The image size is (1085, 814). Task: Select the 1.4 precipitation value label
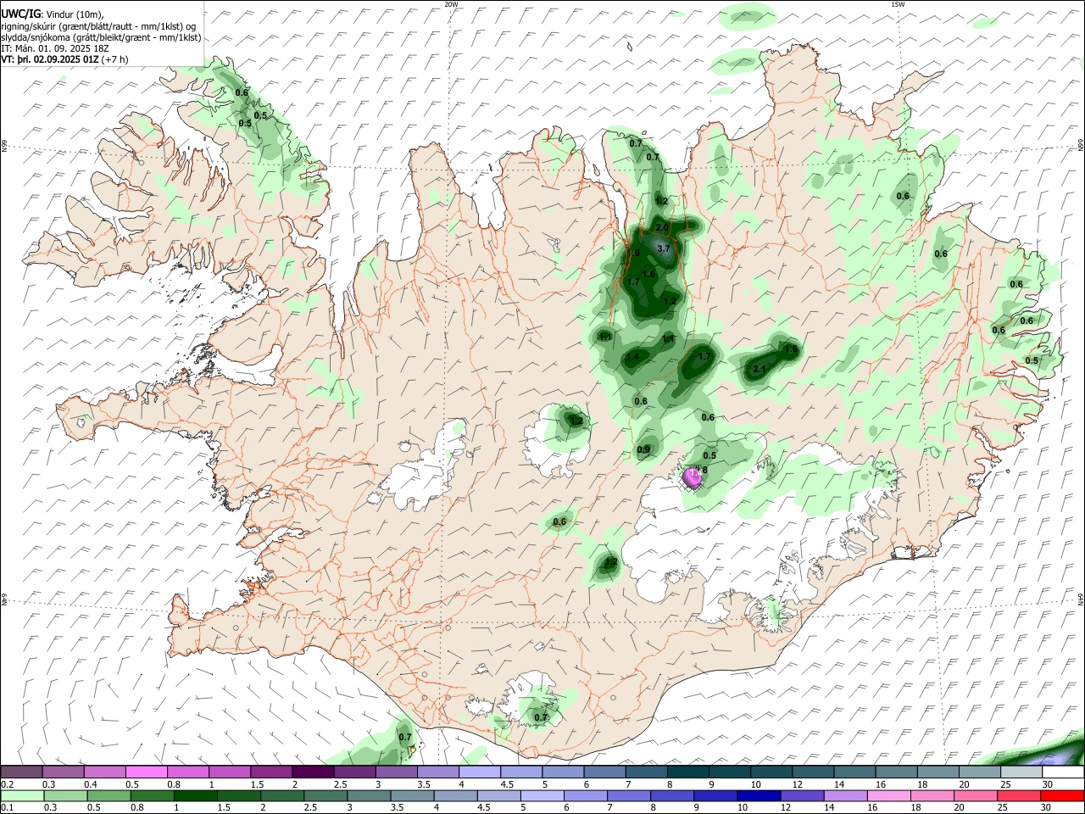(632, 357)
